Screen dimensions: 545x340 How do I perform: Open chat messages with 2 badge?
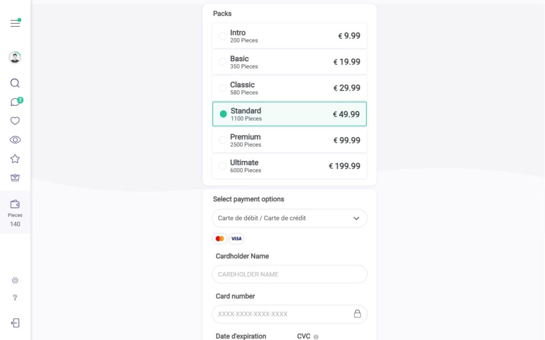[15, 102]
